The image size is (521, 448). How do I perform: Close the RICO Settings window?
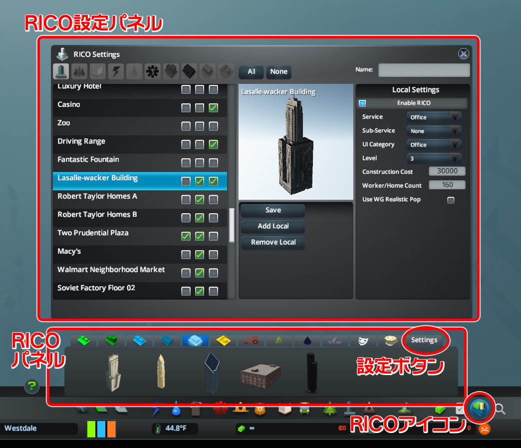463,53
